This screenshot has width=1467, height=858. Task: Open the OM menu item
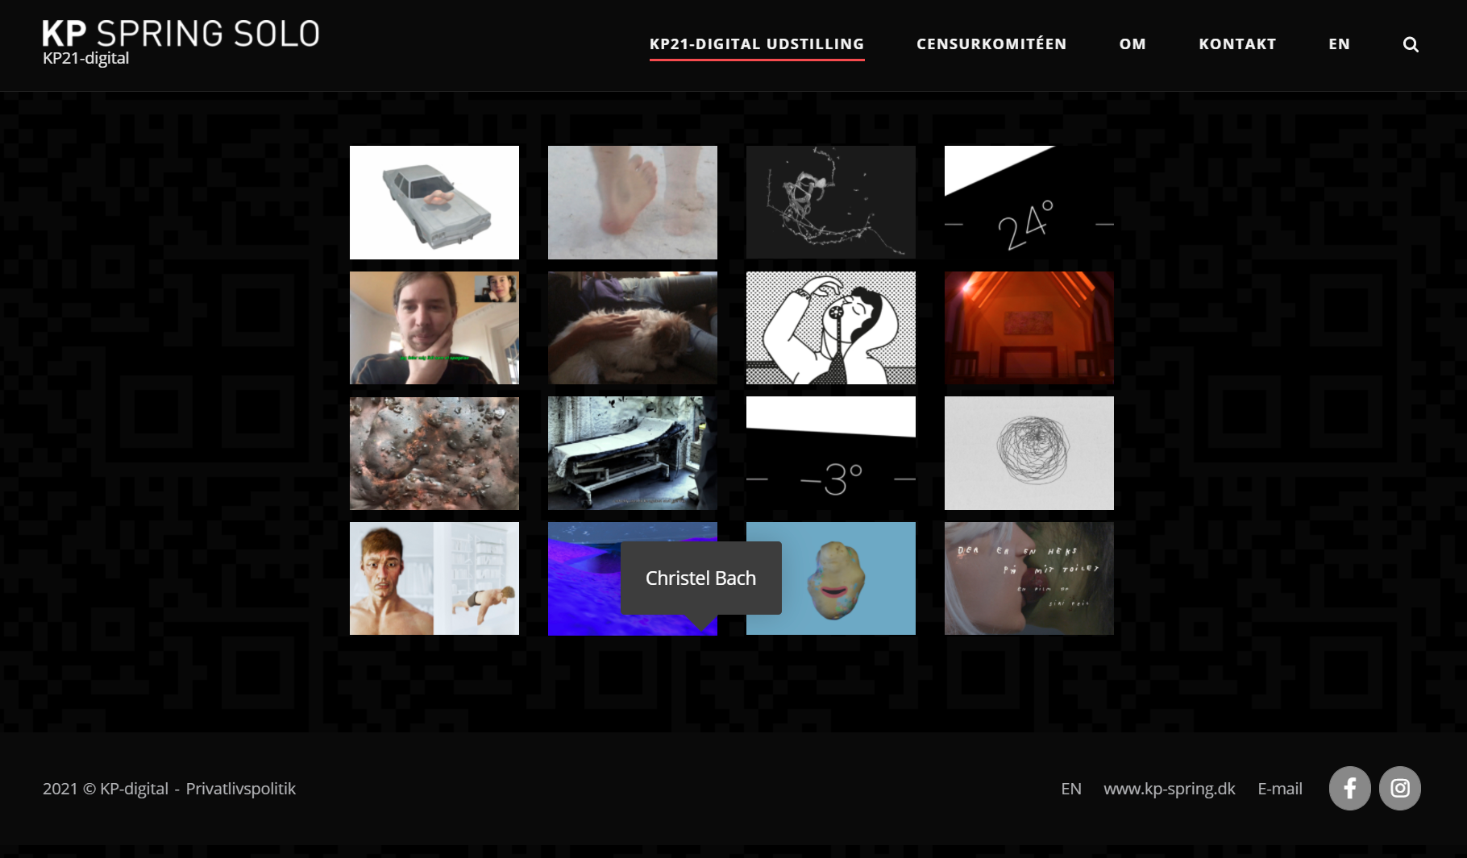(1132, 44)
